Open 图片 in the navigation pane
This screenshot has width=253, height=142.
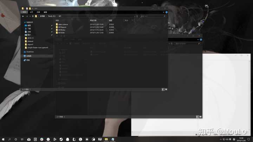[x=29, y=35]
